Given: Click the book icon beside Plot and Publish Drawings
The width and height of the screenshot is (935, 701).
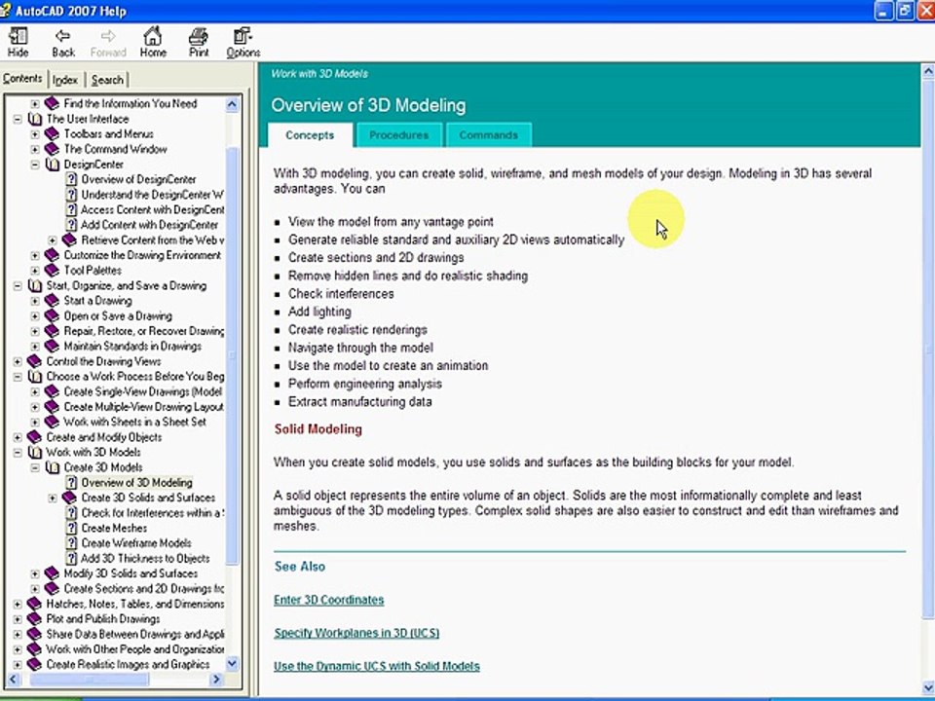Looking at the screenshot, I should click(35, 619).
